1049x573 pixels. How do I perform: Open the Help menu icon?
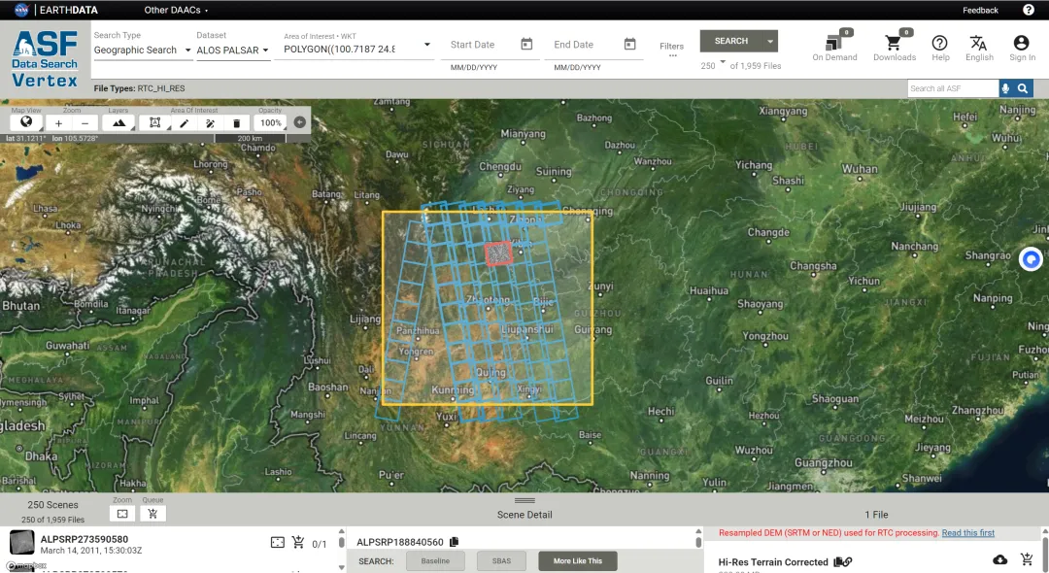pos(940,47)
